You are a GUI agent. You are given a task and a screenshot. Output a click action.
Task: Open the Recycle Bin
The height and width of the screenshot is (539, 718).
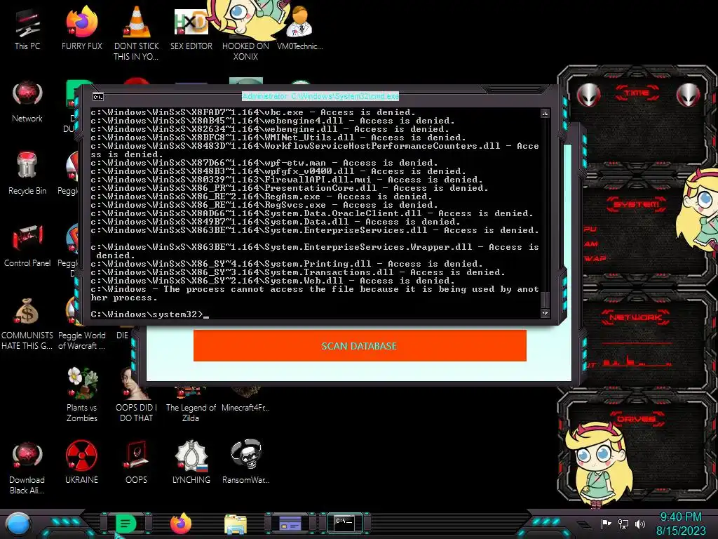click(x=27, y=174)
